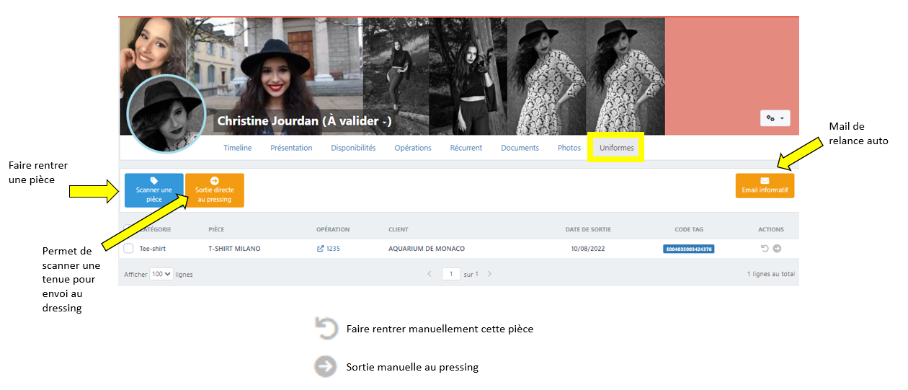
Task: Open the Documents tab
Action: [520, 148]
